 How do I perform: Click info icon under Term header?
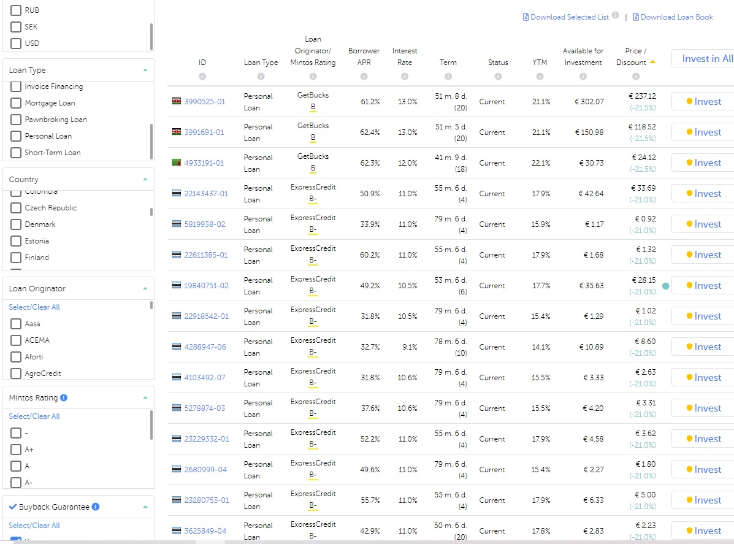coord(448,76)
